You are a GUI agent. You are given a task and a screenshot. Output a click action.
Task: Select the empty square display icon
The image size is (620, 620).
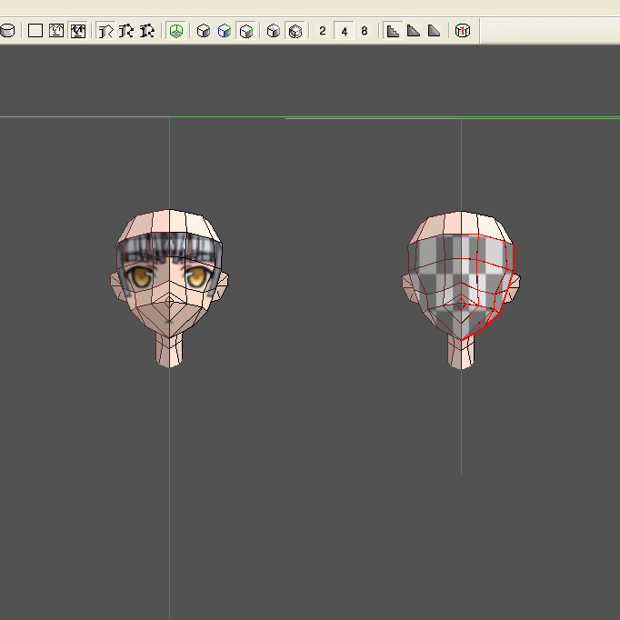pyautogui.click(x=35, y=31)
